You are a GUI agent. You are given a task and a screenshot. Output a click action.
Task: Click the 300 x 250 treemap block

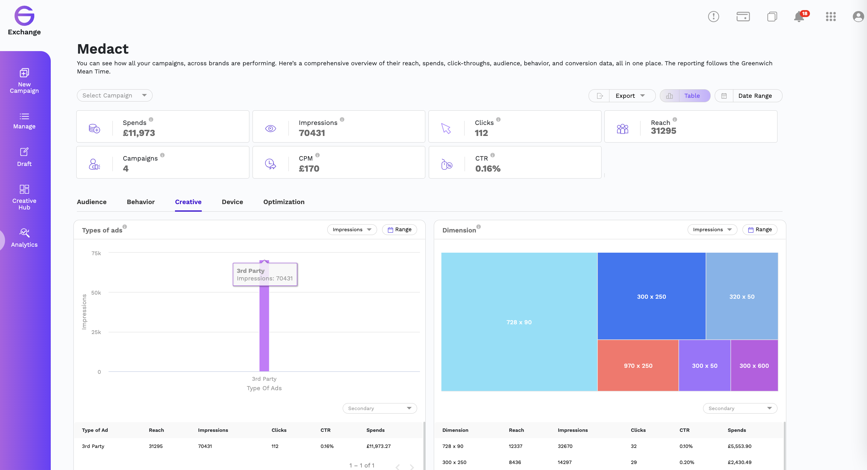tap(651, 296)
